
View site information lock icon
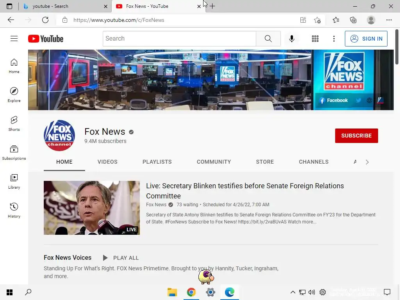65,20
